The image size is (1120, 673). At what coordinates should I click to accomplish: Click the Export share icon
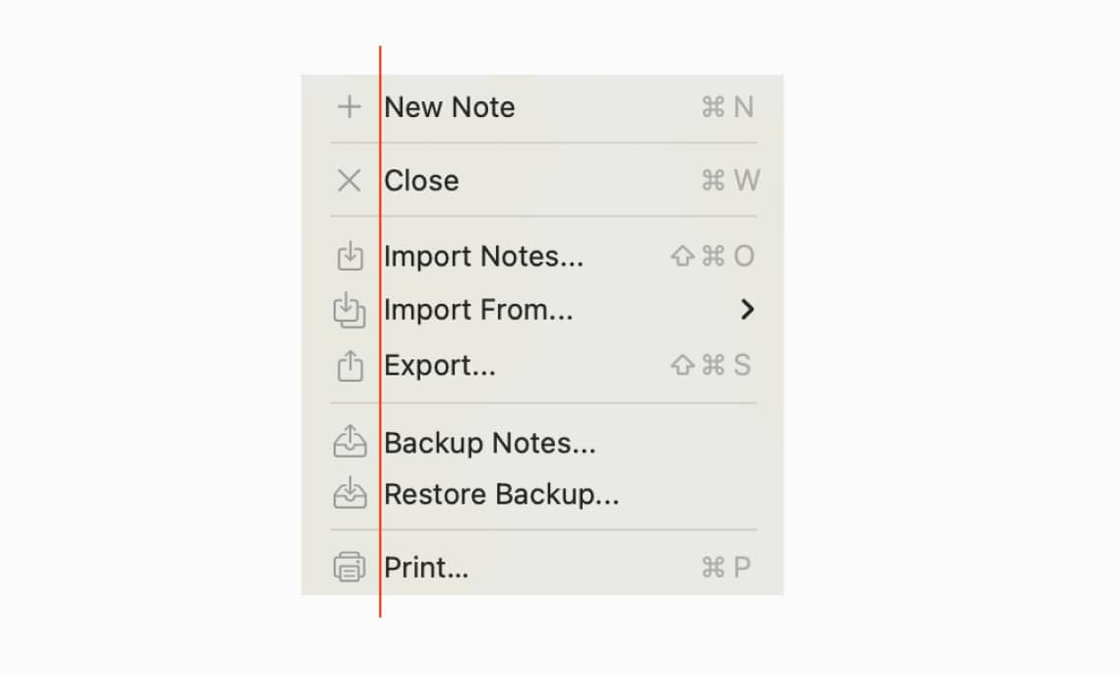click(351, 364)
